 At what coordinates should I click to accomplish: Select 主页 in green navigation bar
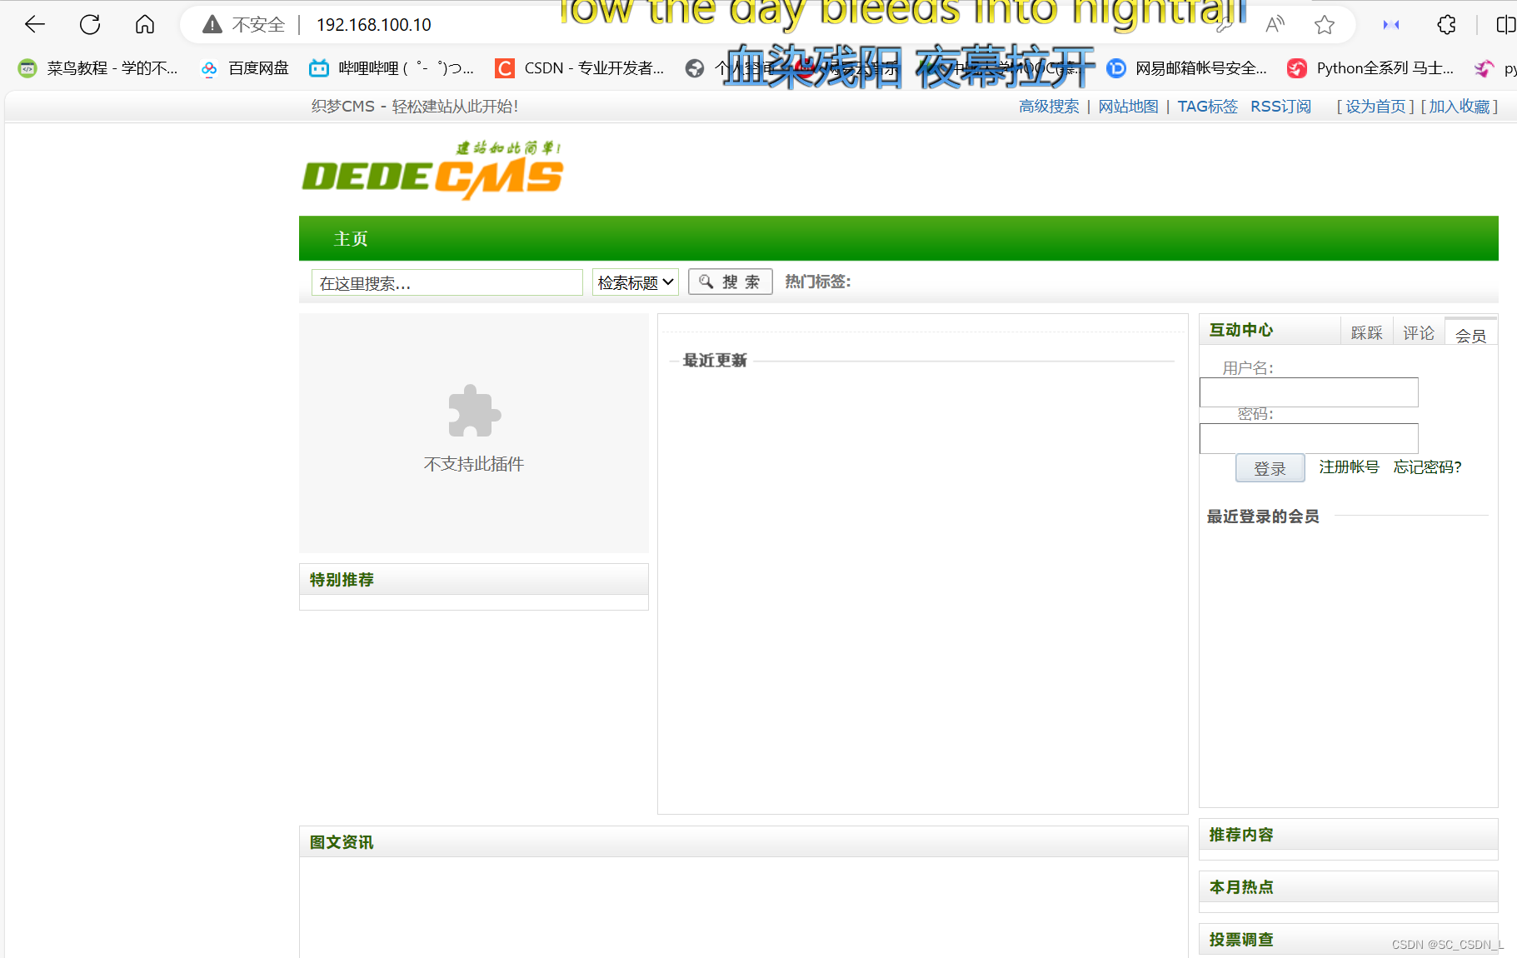pos(351,239)
